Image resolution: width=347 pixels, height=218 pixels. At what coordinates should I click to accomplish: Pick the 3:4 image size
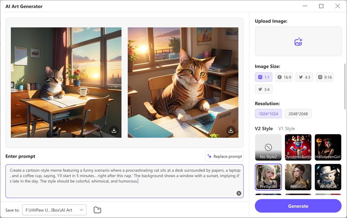coord(263,89)
